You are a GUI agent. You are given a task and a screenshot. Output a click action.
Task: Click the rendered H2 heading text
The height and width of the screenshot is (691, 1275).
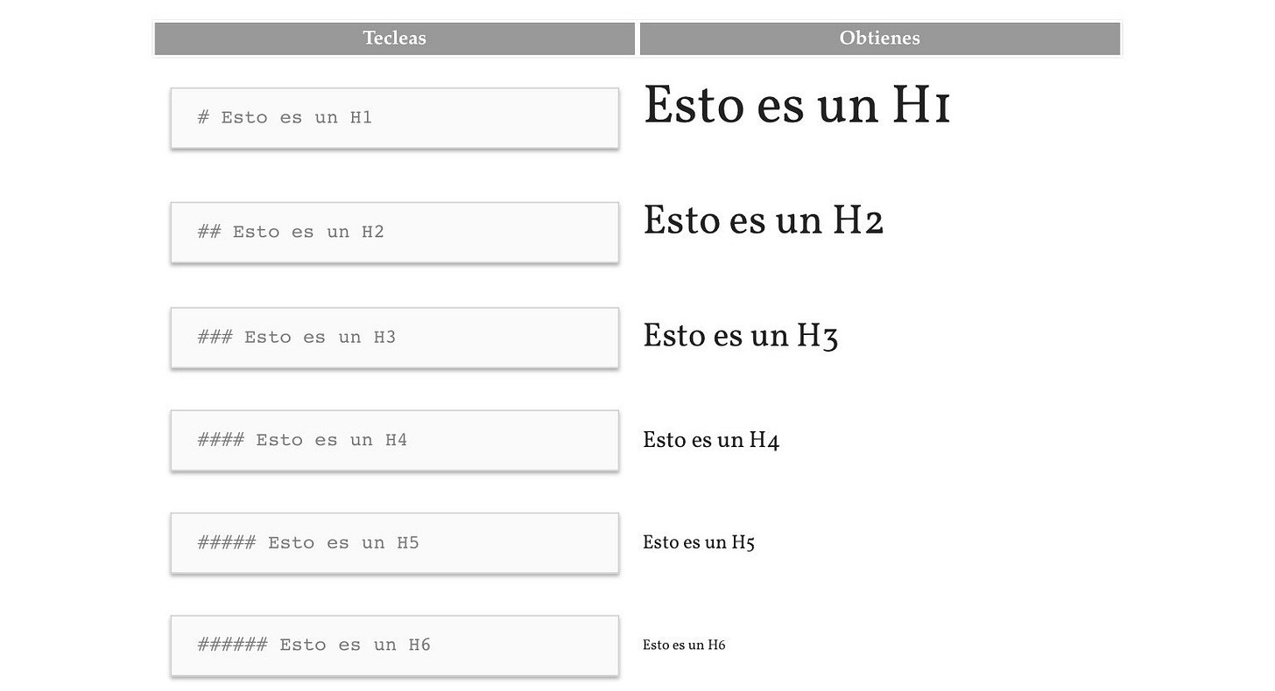point(764,220)
